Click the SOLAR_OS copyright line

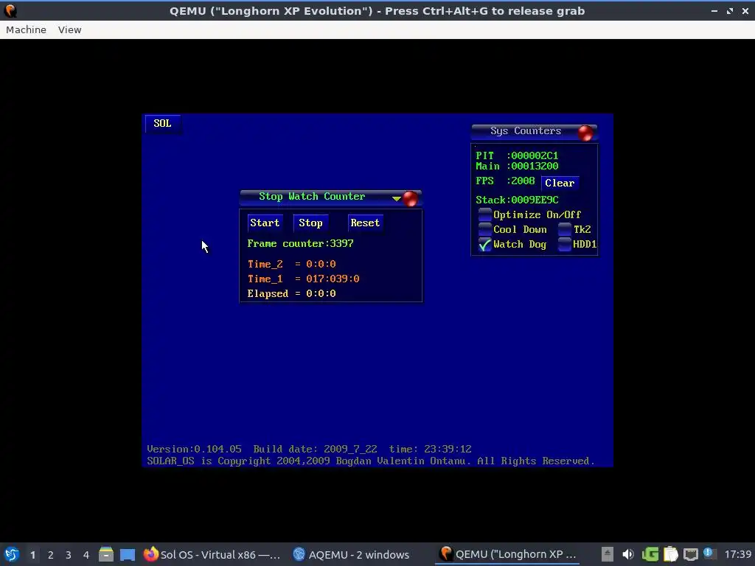click(x=371, y=461)
